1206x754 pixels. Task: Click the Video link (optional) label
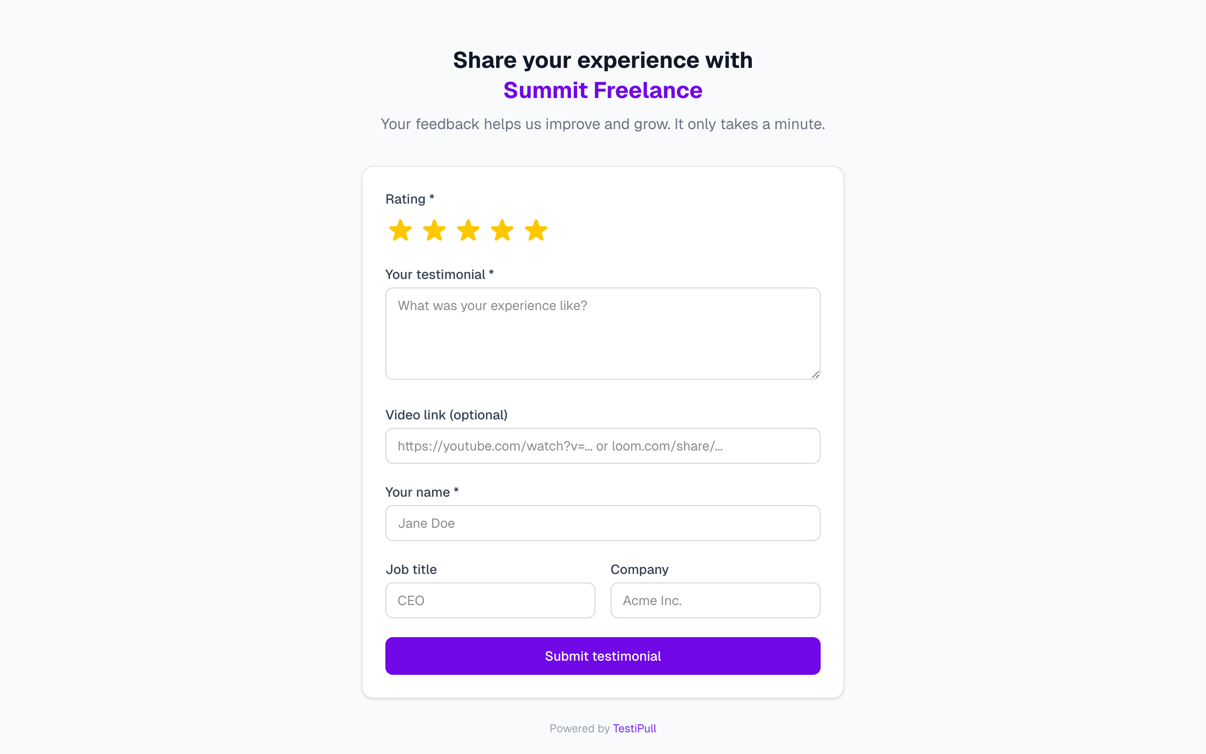[x=447, y=415]
